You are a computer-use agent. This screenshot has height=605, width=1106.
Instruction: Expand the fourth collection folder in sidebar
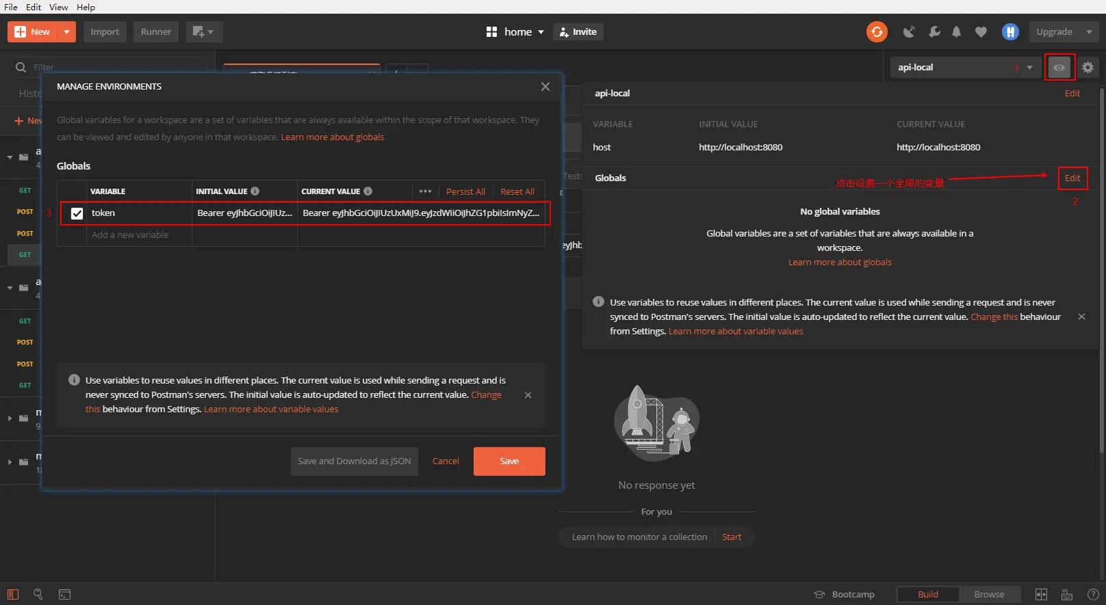10,462
